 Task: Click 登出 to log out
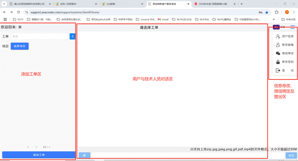coord(284,70)
